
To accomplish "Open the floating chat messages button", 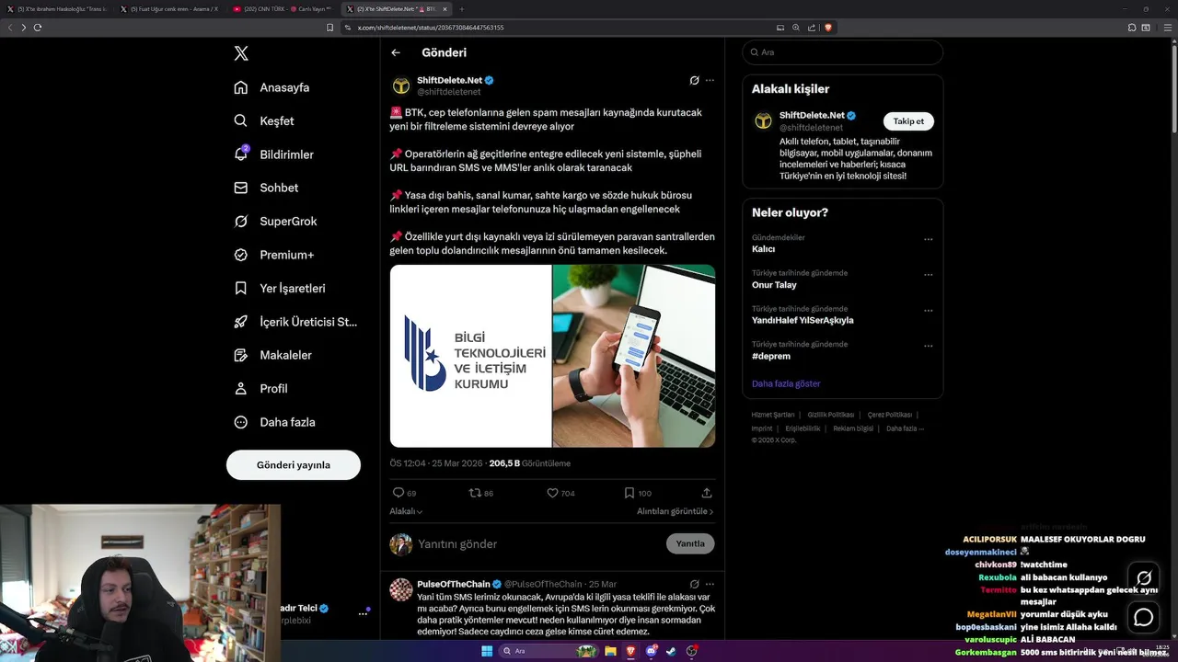I will click(x=1144, y=618).
